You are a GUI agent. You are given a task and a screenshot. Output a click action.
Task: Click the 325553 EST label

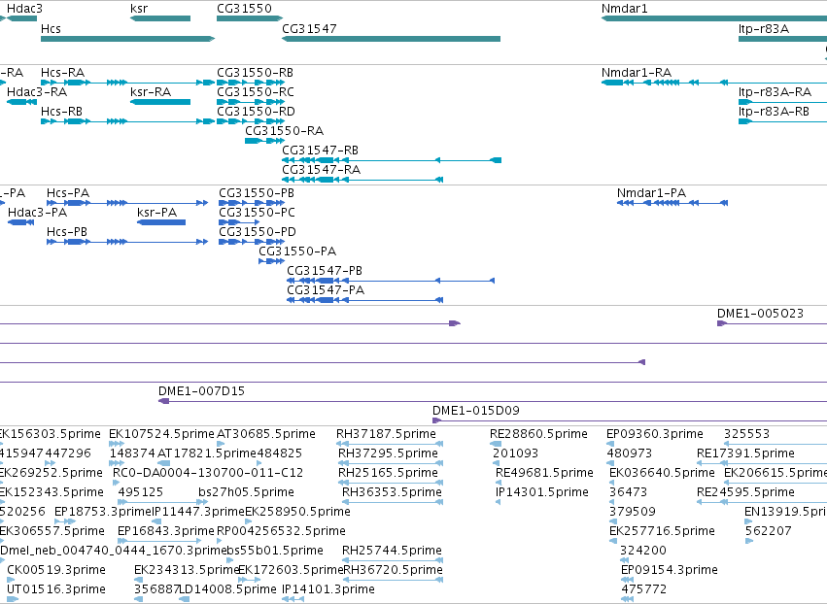(x=747, y=434)
